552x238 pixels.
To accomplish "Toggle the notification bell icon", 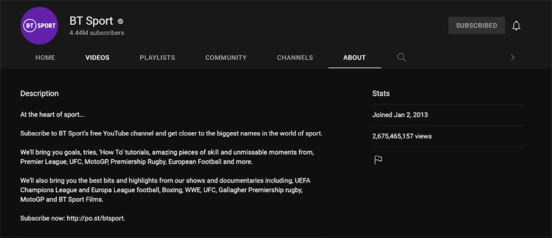I will click(516, 26).
